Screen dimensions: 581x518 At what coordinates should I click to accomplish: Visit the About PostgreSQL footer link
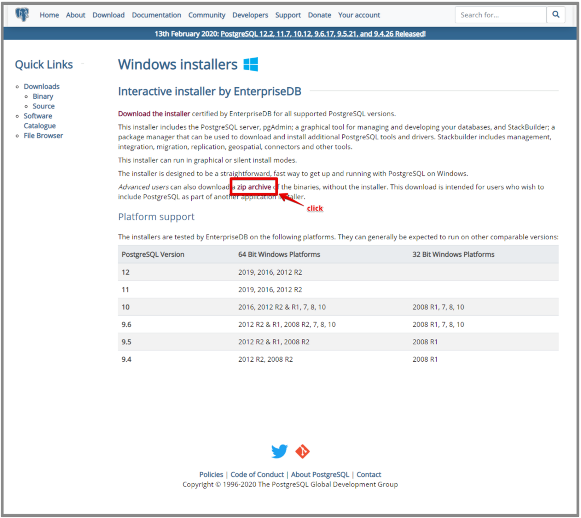(x=320, y=474)
